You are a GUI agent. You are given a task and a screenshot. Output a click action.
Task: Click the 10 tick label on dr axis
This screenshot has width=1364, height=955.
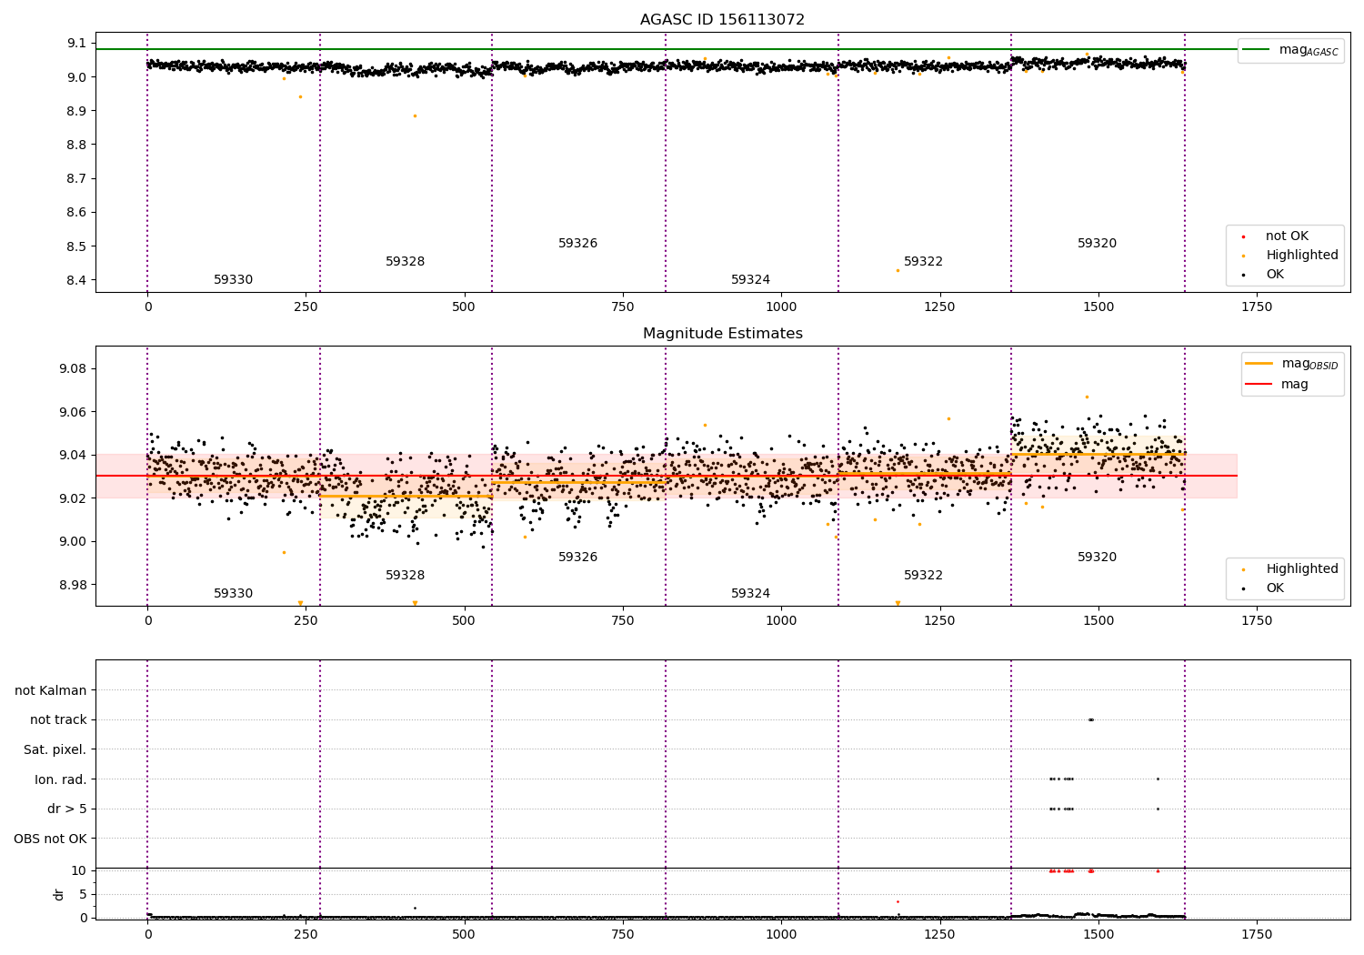78,871
